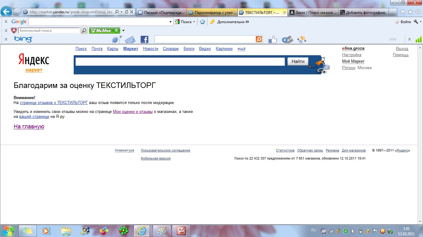Click the green McAfee secure badge

[x=104, y=31]
